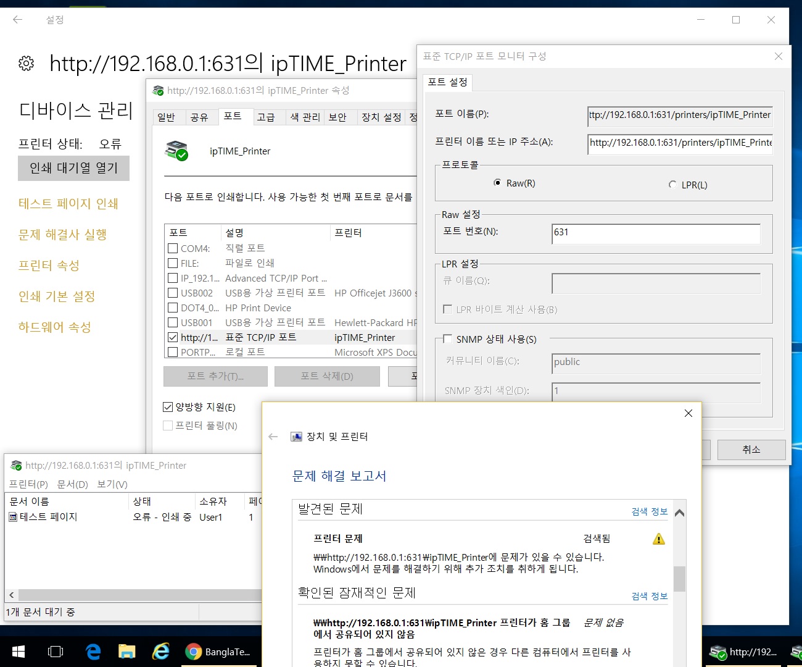The image size is (802, 667).
Task: Click the 테스트 페이지 인쇄 link
Action: (x=68, y=204)
